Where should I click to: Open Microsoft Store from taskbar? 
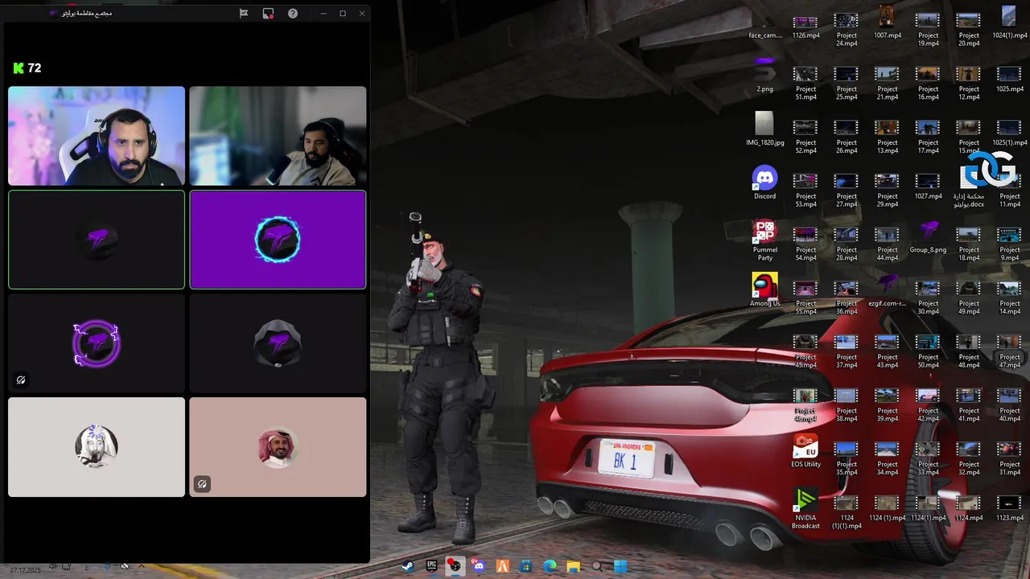526,566
